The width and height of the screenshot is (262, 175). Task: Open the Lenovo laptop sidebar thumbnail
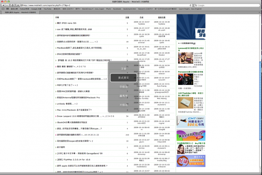coord(185,58)
